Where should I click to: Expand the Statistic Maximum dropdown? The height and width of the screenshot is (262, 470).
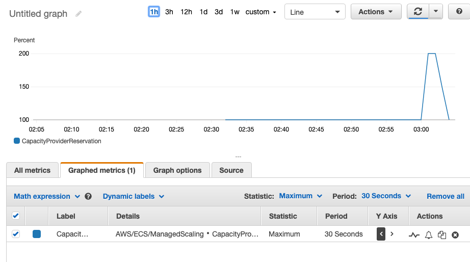coord(301,196)
